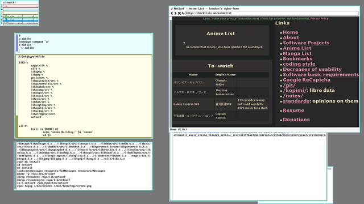Click the 'Olympia Kyklos' table cell

(225, 83)
